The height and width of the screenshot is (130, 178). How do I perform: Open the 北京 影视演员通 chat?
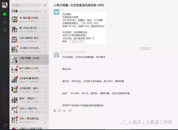tap(29, 120)
